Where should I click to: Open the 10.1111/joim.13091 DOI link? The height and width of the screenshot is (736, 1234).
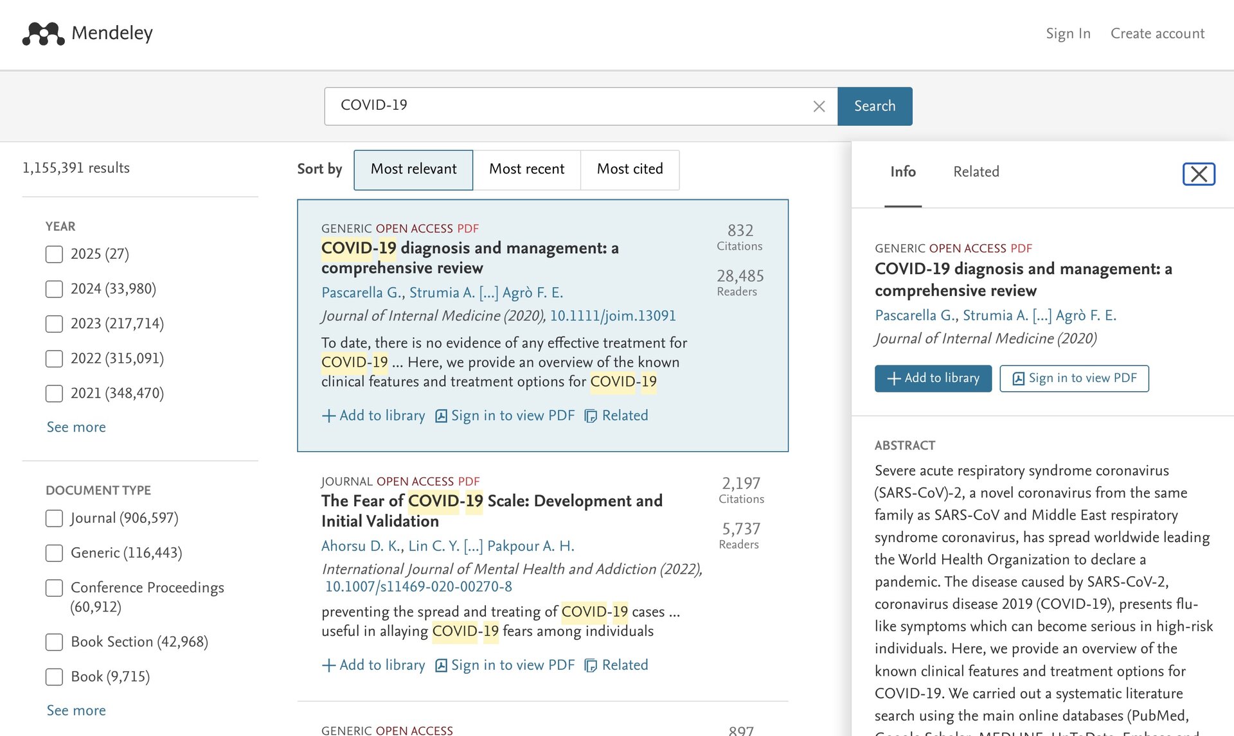coord(613,316)
